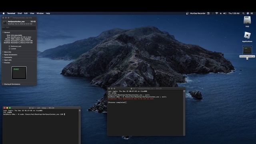The image size is (256, 144).
Task: Open the Notification Center list icon
Action: tap(252, 13)
